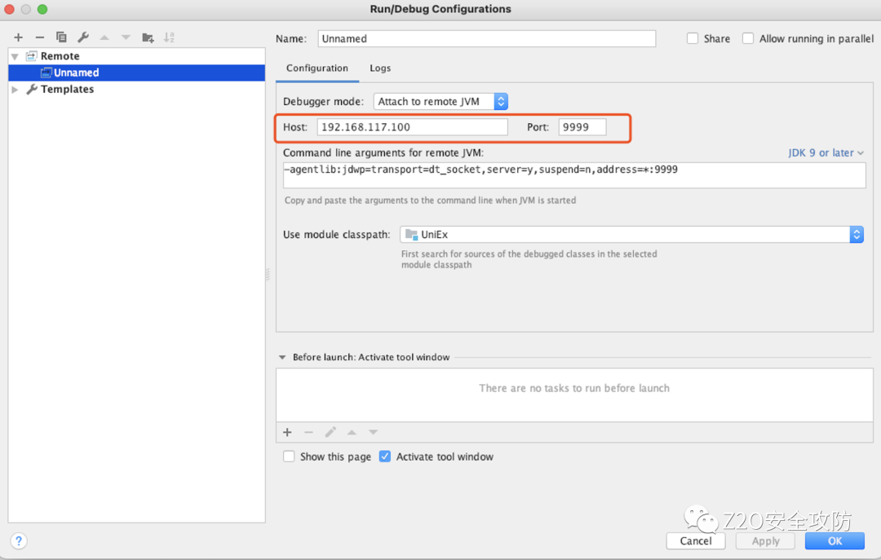Expand the Templates tree node

tap(15, 90)
